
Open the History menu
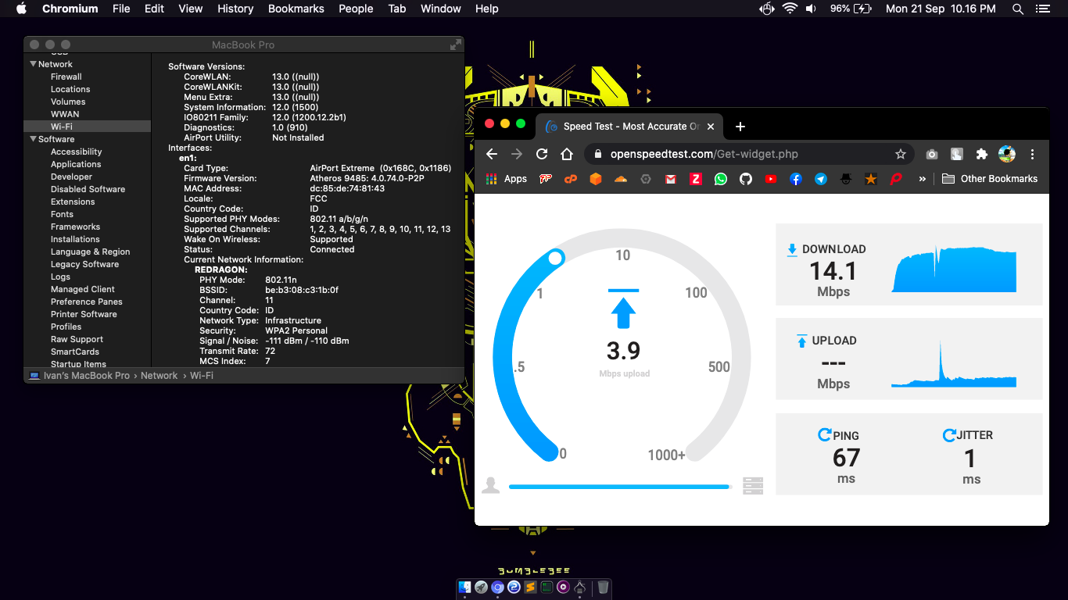(235, 9)
